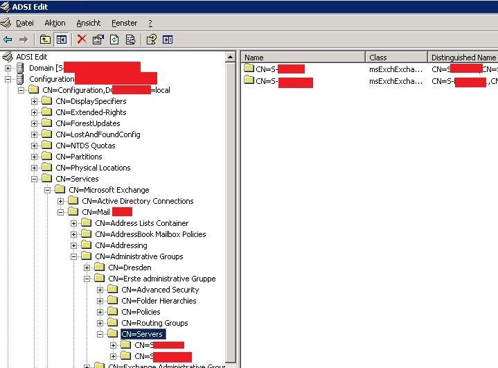Click the Forward arrow toolbar icon
Image resolution: width=498 pixels, height=368 pixels.
(24, 40)
